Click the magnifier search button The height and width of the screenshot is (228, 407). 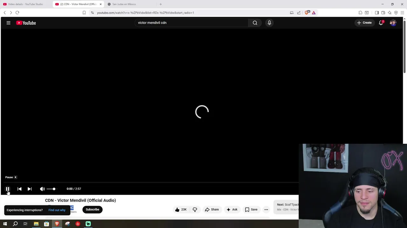(x=255, y=23)
